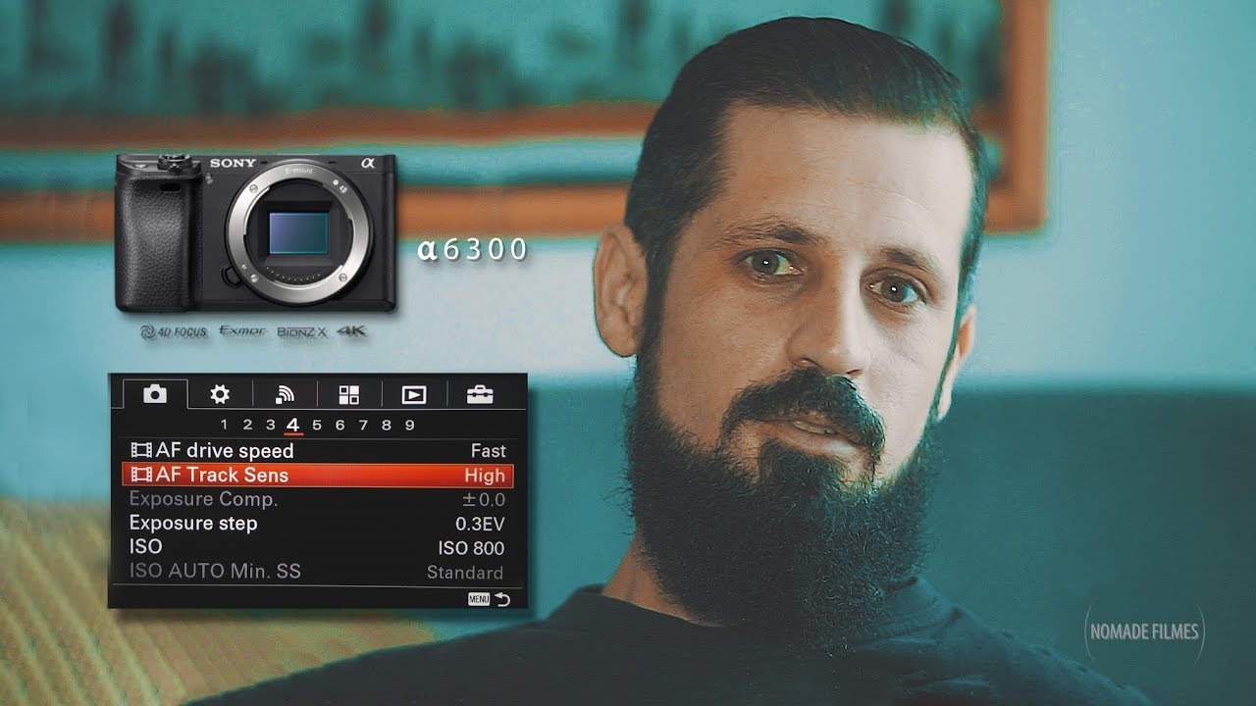Click the Exmor logo
This screenshot has height=706, width=1256.
pyautogui.click(x=242, y=331)
